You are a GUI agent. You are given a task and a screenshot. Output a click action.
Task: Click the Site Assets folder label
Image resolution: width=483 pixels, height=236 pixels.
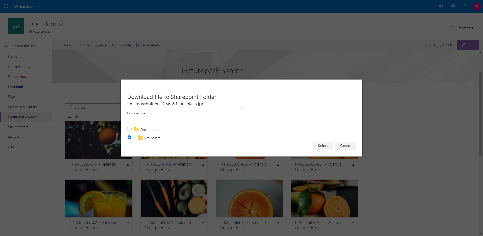pyautogui.click(x=152, y=138)
